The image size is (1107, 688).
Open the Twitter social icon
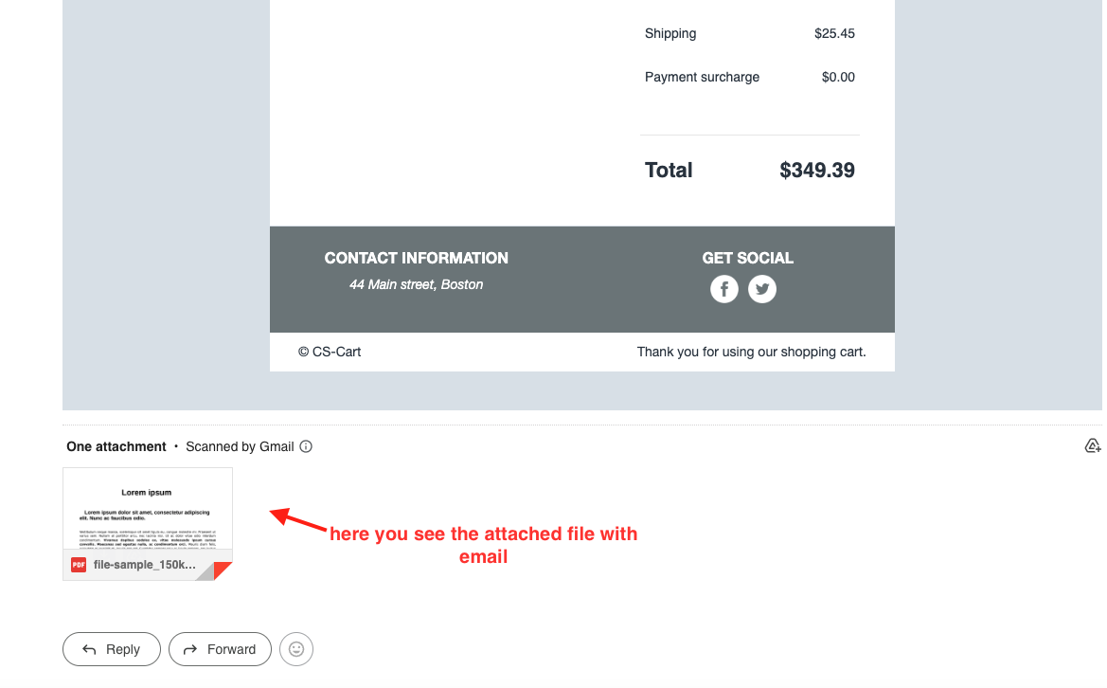tap(762, 289)
